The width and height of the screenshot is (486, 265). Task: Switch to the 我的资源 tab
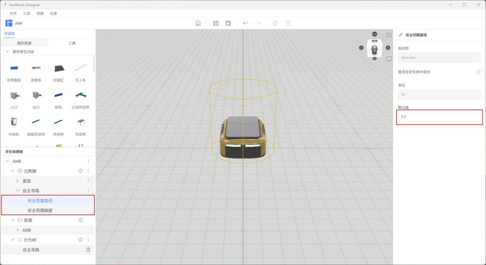24,43
